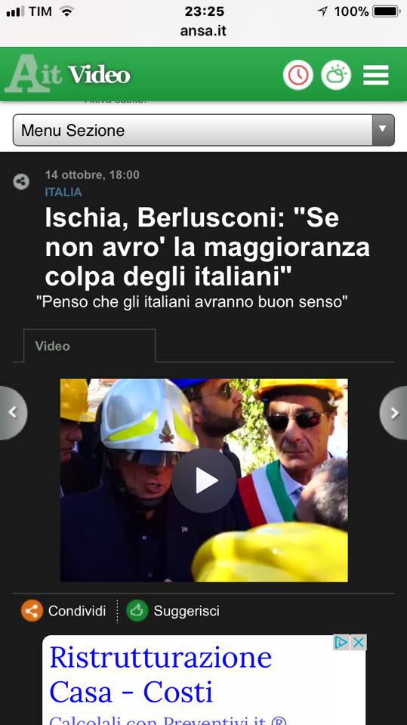Expand the Menu Sezione dropdown

pyautogui.click(x=204, y=130)
